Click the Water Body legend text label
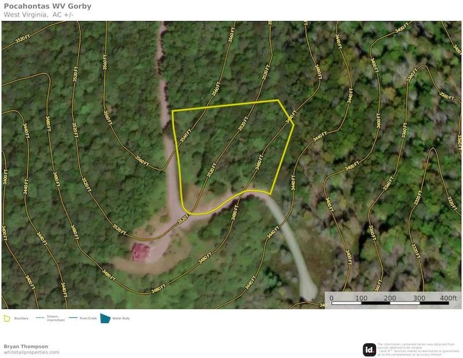Viewport: 463px width, 358px height. pyautogui.click(x=121, y=318)
